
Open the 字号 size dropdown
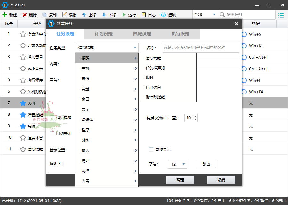pos(178,164)
